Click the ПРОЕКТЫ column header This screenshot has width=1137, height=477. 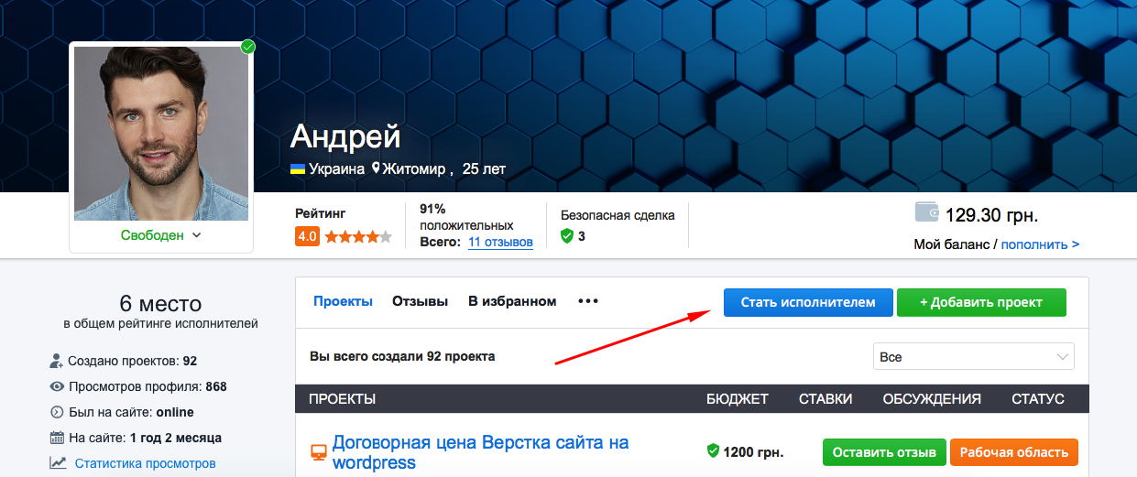point(343,399)
